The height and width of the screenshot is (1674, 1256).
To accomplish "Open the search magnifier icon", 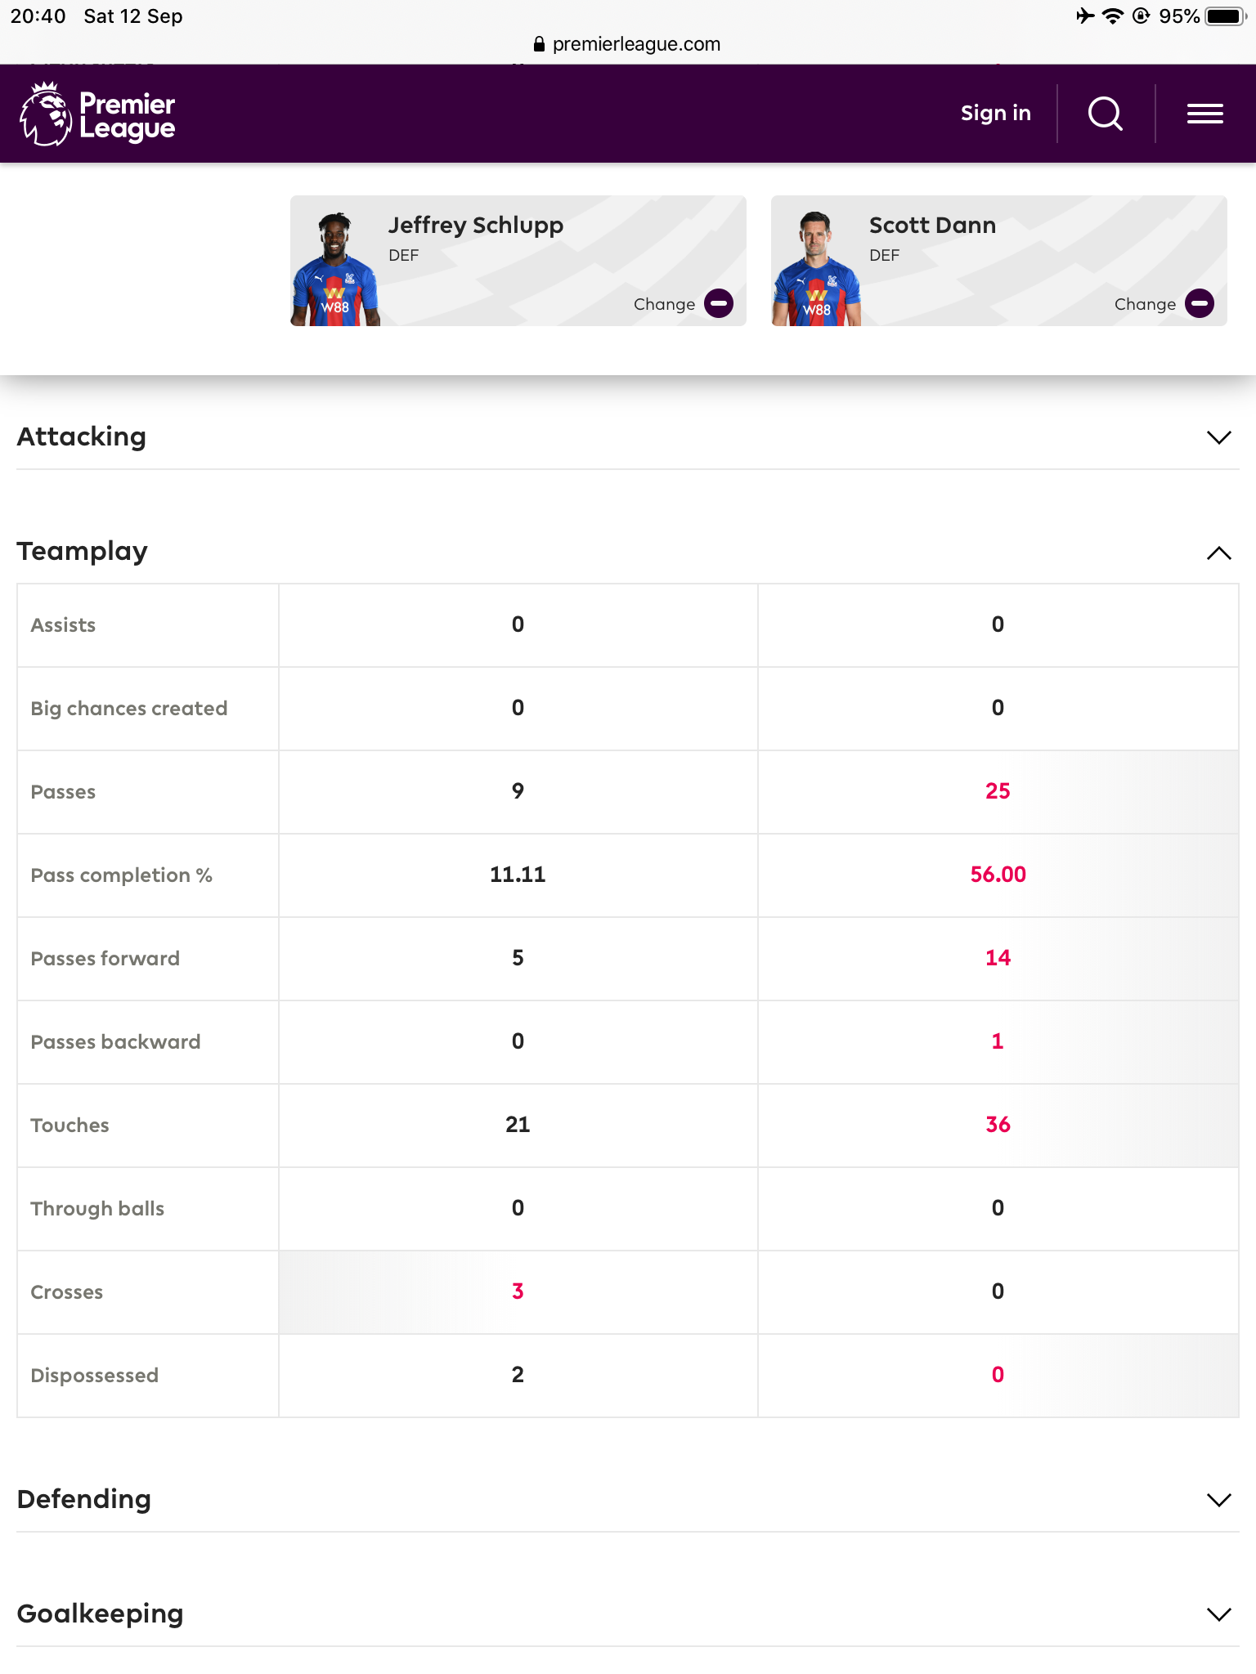I will pos(1105,114).
